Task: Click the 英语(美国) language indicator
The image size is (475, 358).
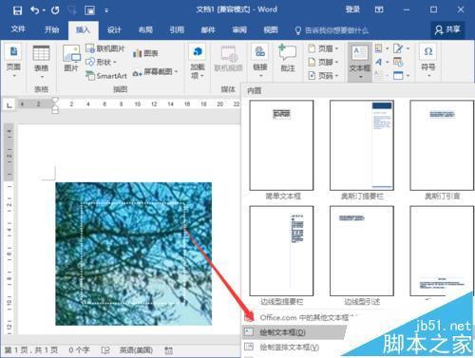Action: [136, 350]
